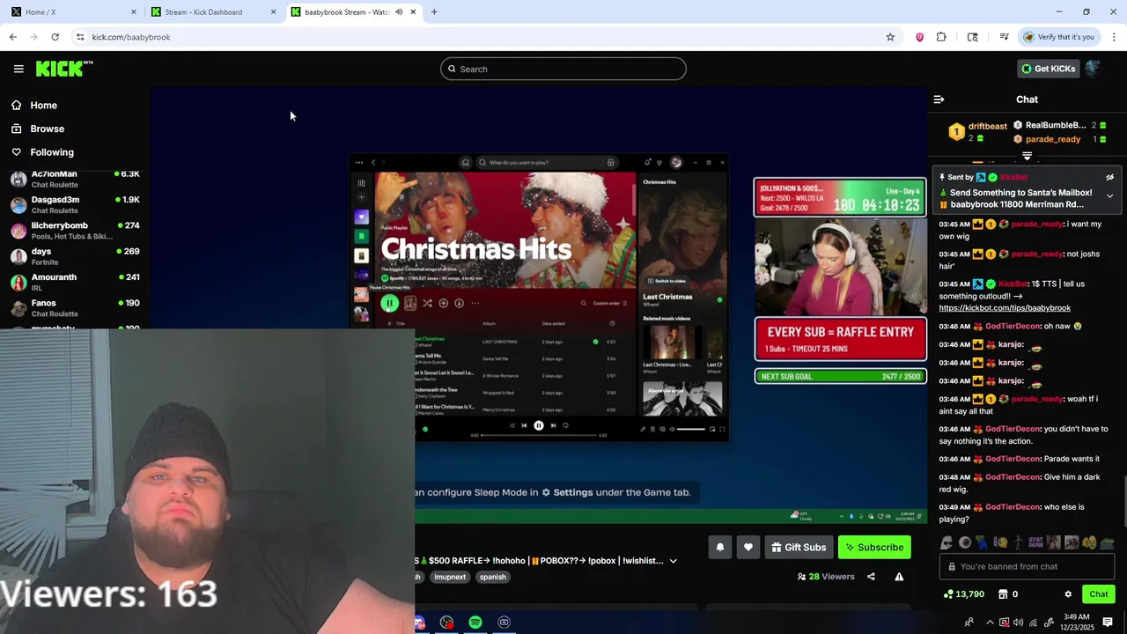Open Following in sidebar
The image size is (1127, 634).
coord(52,152)
